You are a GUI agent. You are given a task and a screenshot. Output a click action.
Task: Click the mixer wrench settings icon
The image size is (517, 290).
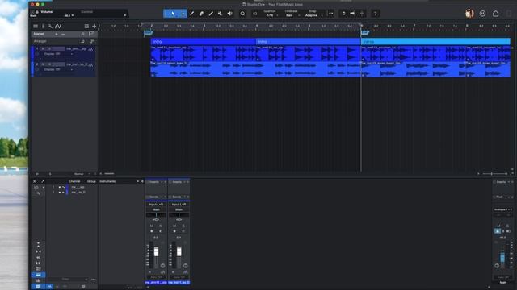38,193
